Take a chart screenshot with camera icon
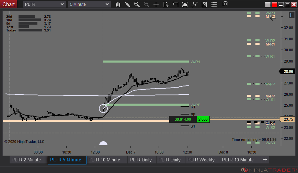 (225, 4)
